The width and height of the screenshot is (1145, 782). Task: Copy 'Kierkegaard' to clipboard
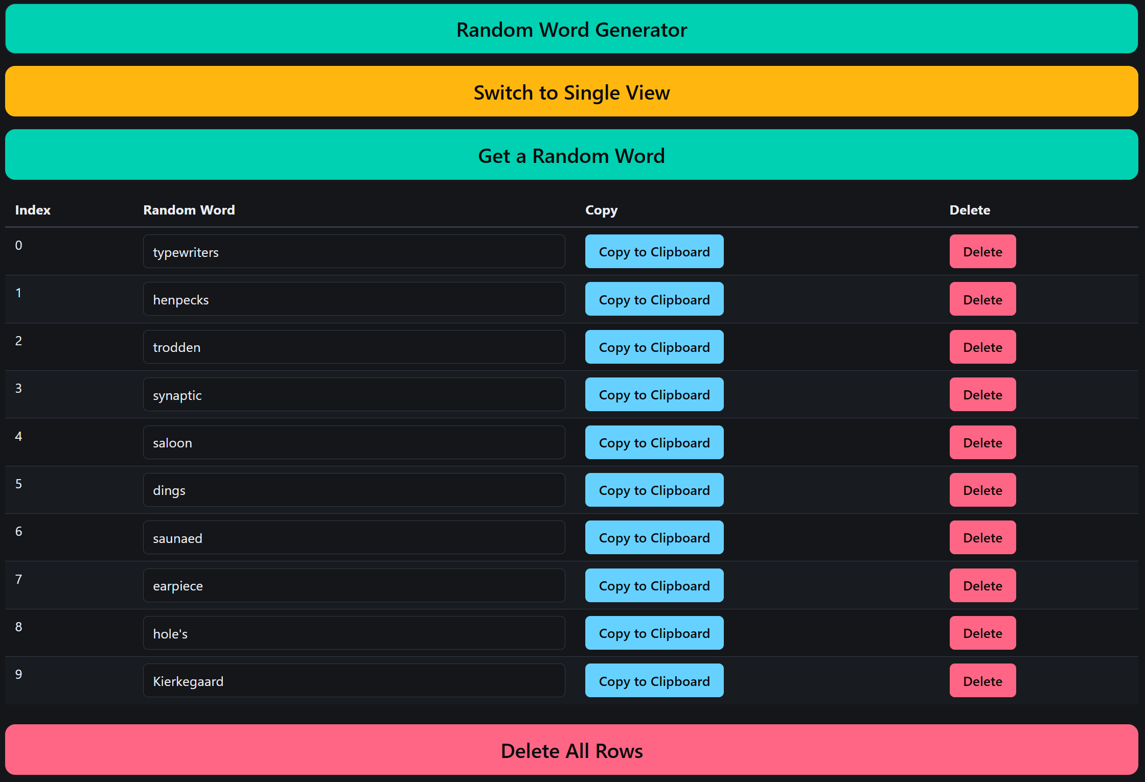654,681
